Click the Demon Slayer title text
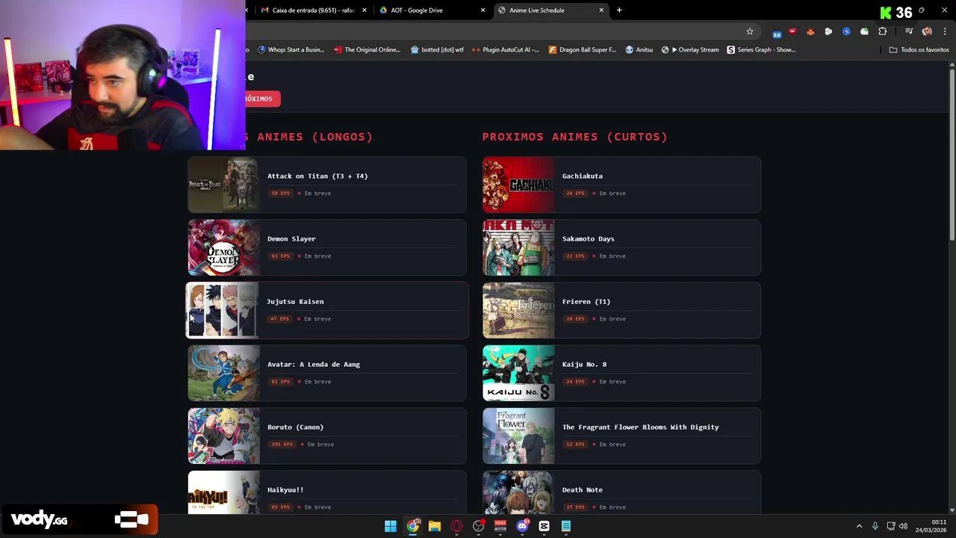Viewport: 956px width, 538px height. pos(291,238)
